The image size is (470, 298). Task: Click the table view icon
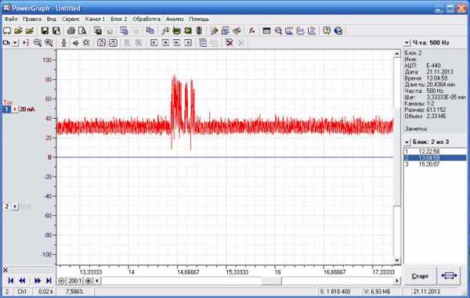[266, 31]
